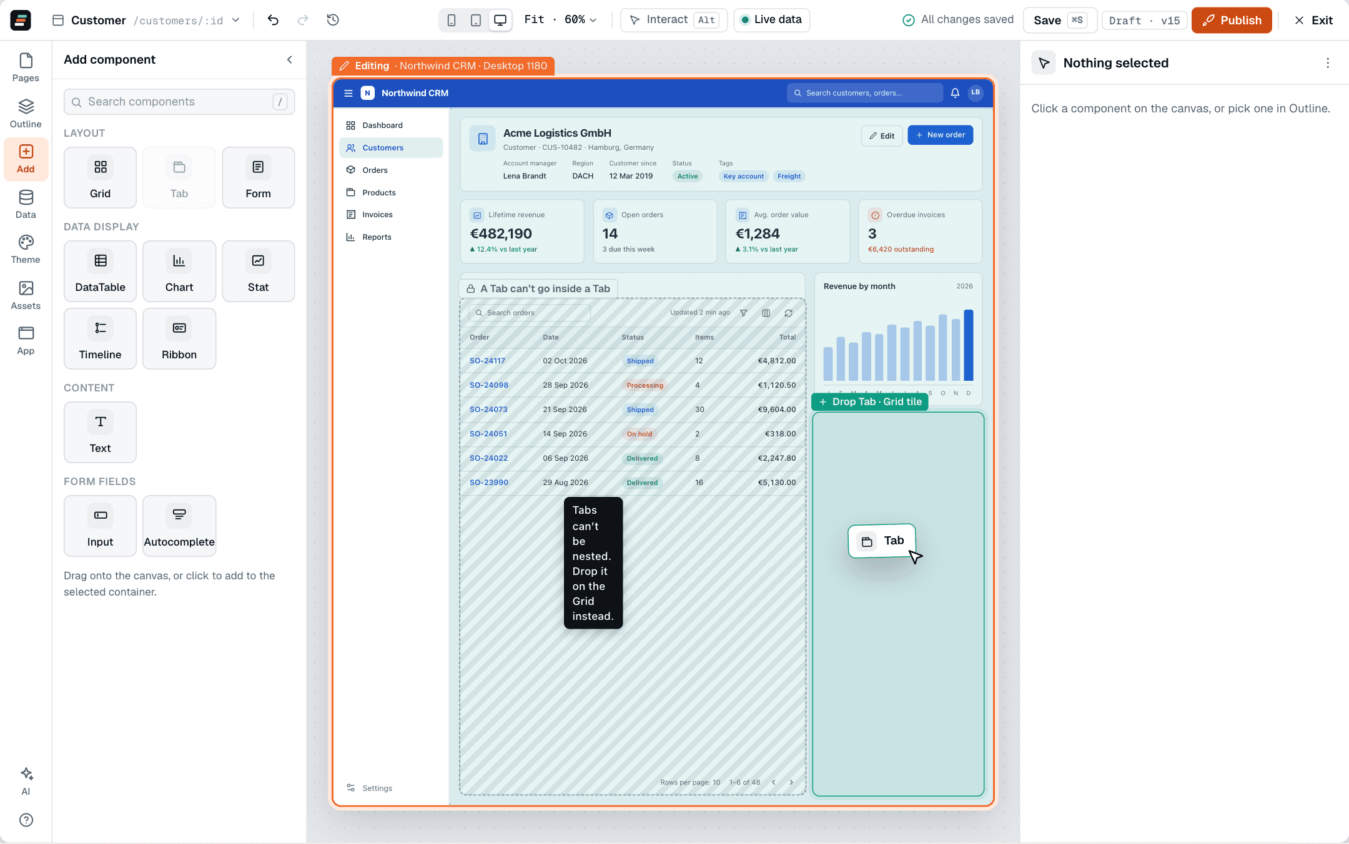Add a Chart component

coord(179,271)
